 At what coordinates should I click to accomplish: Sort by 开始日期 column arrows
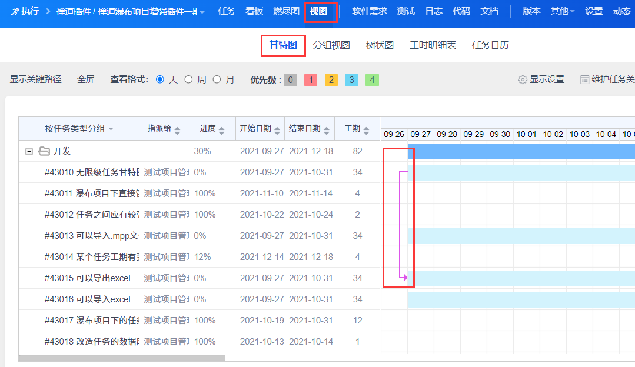pos(278,129)
